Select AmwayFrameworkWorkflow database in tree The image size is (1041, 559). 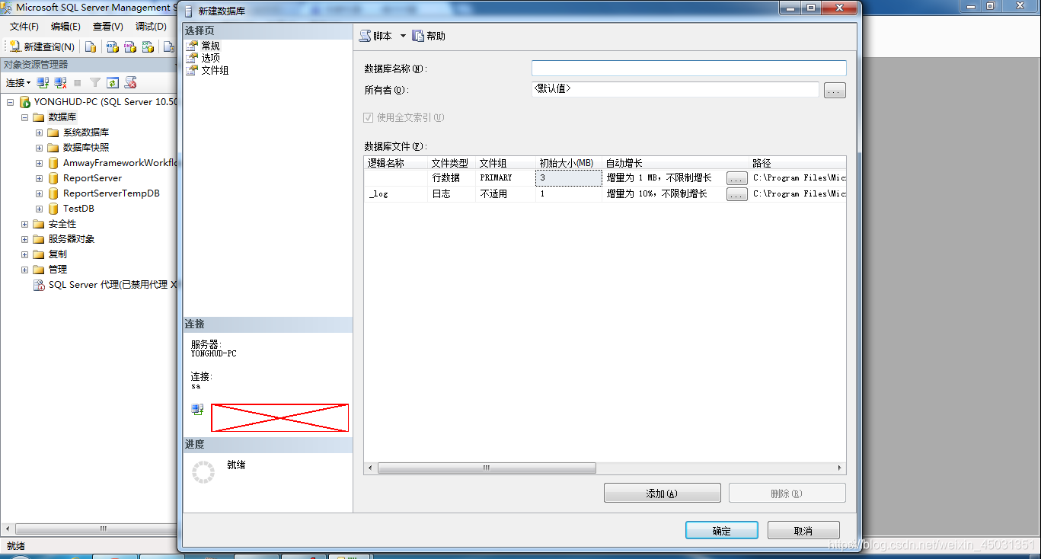pos(120,163)
